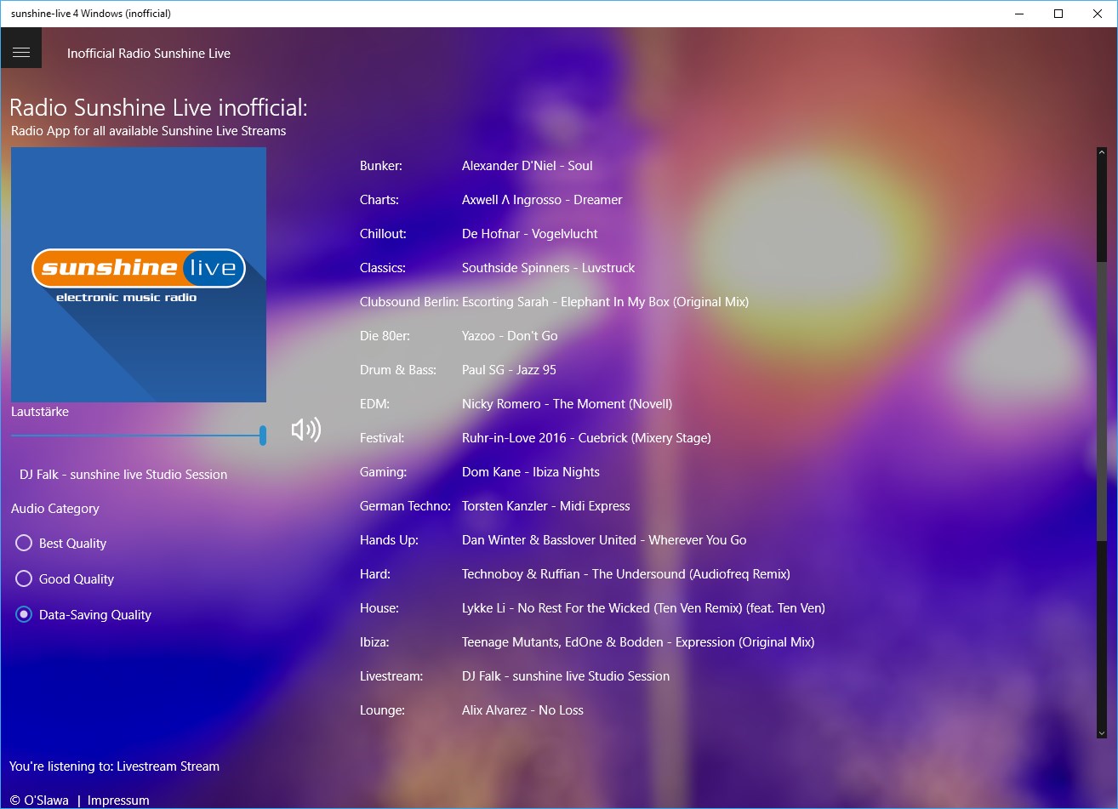Click track Nicky Romero - The Moment
The width and height of the screenshot is (1118, 809).
pyautogui.click(x=568, y=404)
